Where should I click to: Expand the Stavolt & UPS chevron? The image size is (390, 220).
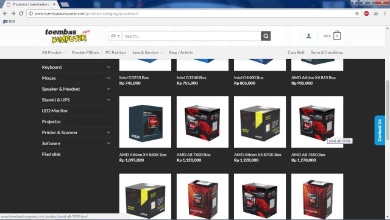coord(108,100)
